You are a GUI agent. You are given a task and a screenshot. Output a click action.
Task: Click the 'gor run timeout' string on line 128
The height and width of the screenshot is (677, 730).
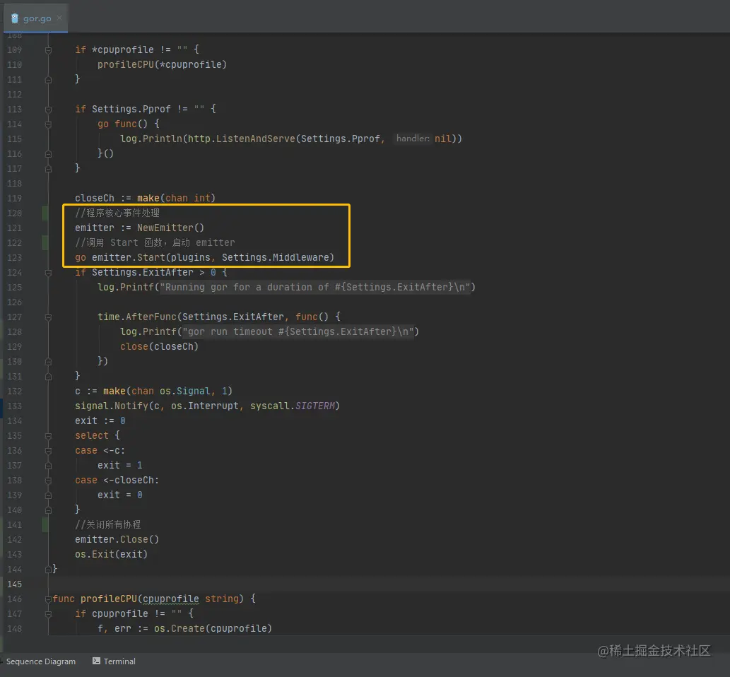pos(298,332)
